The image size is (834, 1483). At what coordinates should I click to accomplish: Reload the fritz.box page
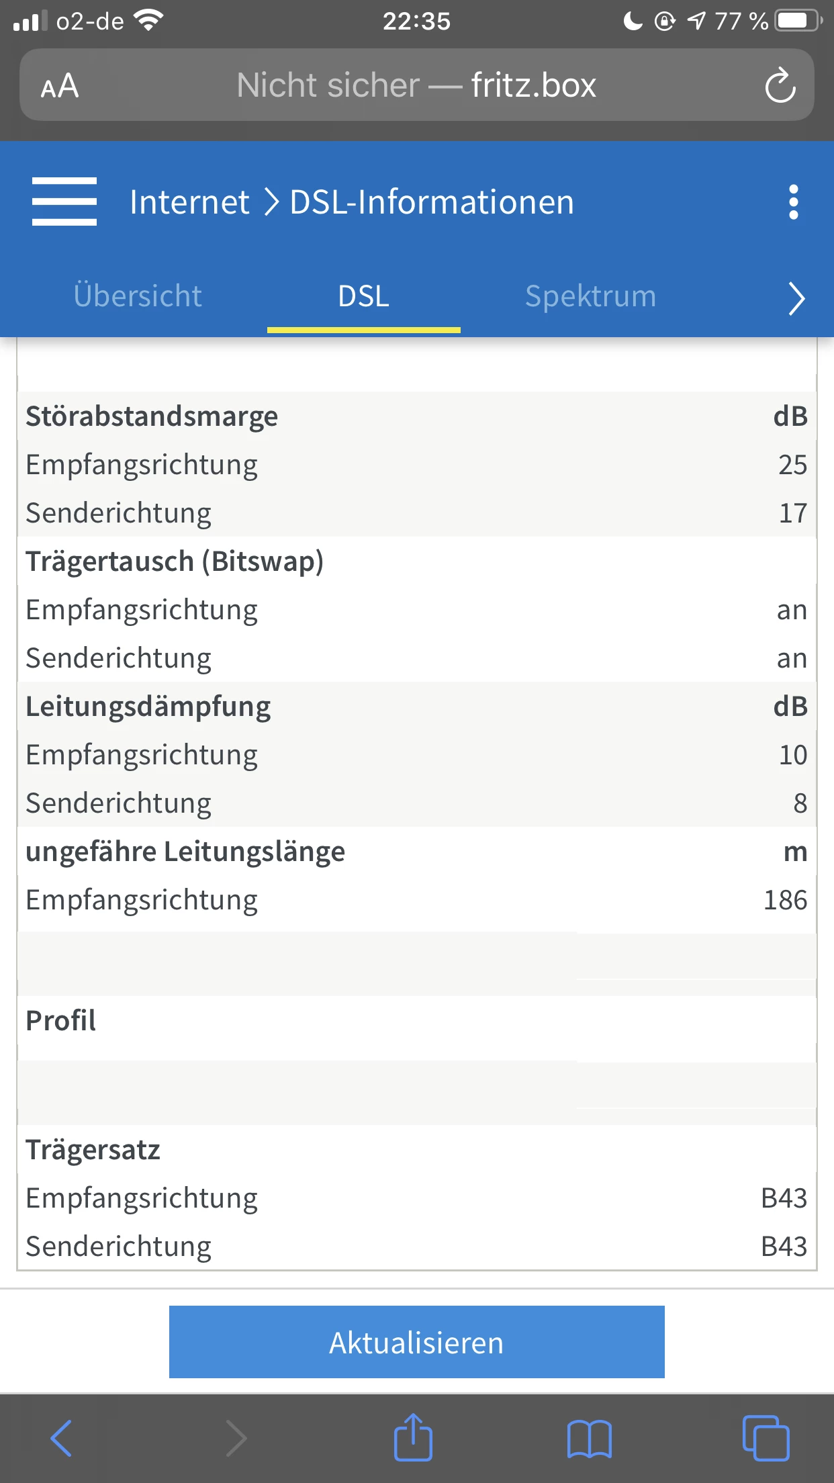780,85
